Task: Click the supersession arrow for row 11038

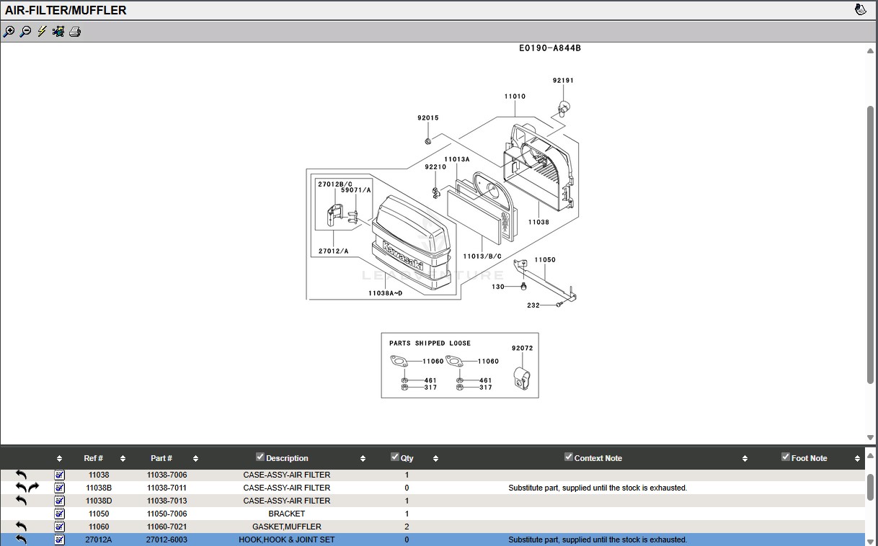Action: tap(21, 475)
